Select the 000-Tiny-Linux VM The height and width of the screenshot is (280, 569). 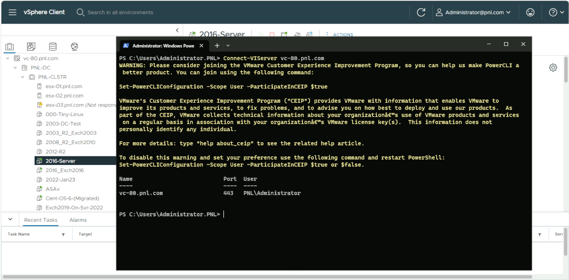64,114
